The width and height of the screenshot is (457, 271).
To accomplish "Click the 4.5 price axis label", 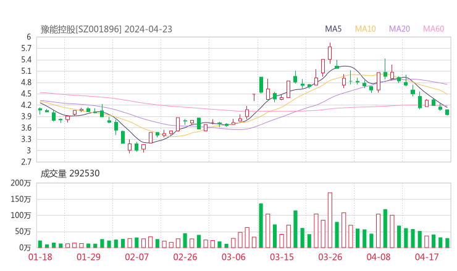I will point(26,94).
